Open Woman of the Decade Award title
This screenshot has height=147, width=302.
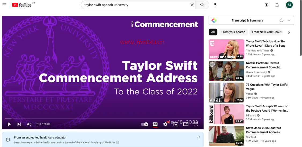pyautogui.click(x=267, y=108)
